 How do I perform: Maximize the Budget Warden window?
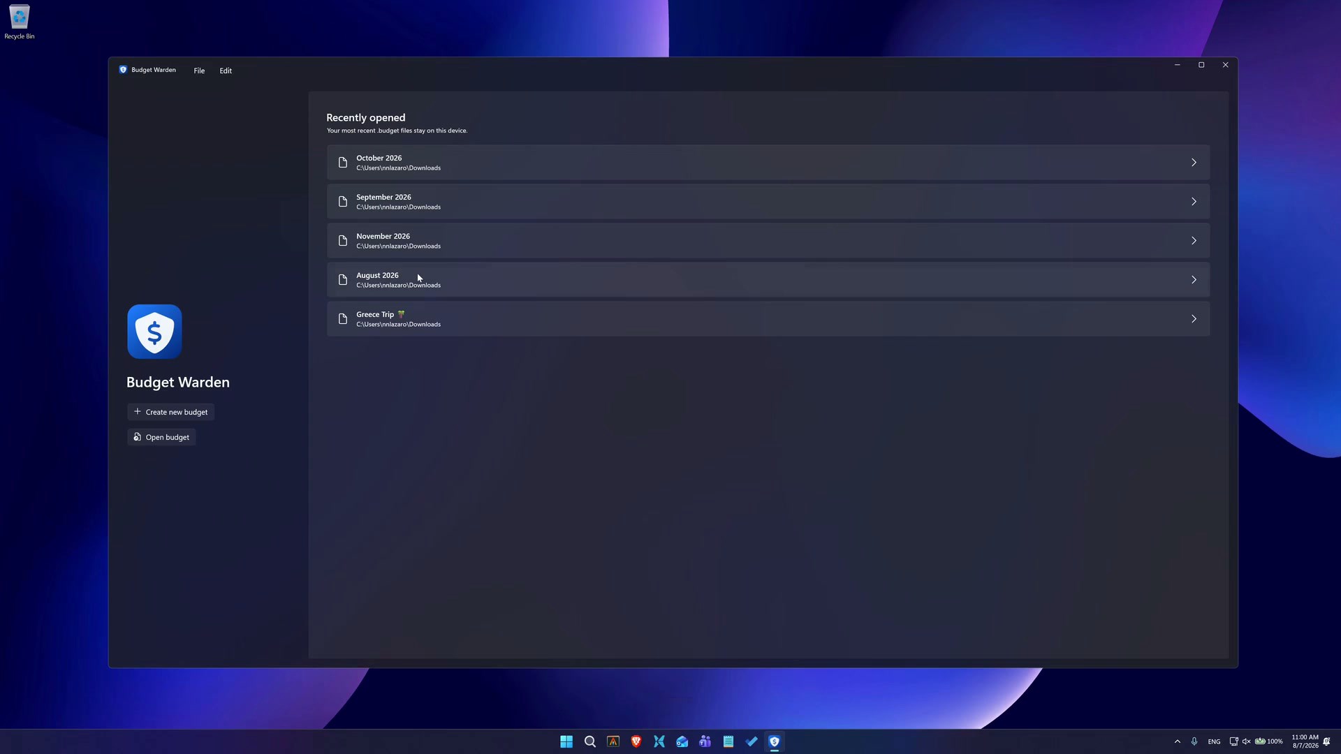coord(1201,65)
